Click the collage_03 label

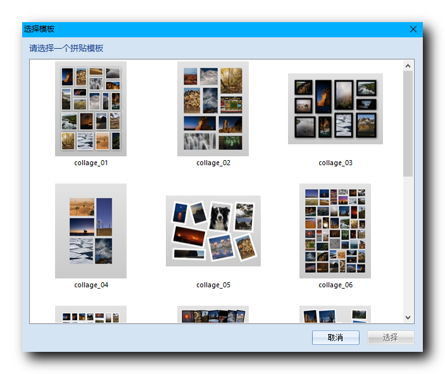pos(335,163)
